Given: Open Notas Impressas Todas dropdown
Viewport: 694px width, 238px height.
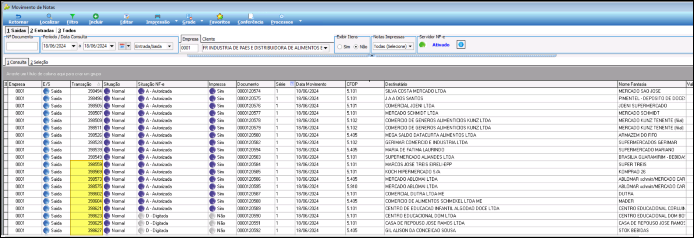Looking at the screenshot, I should (393, 46).
